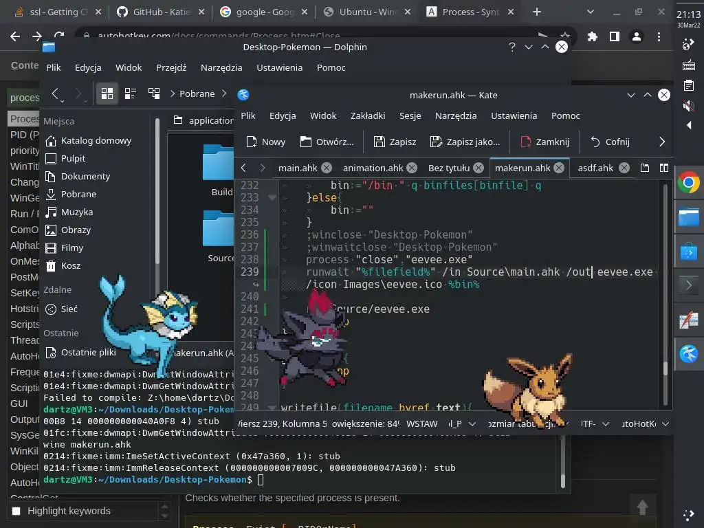Open AutoHotkey syntax mode dropdown
704x528 pixels.
pyautogui.click(x=645, y=423)
